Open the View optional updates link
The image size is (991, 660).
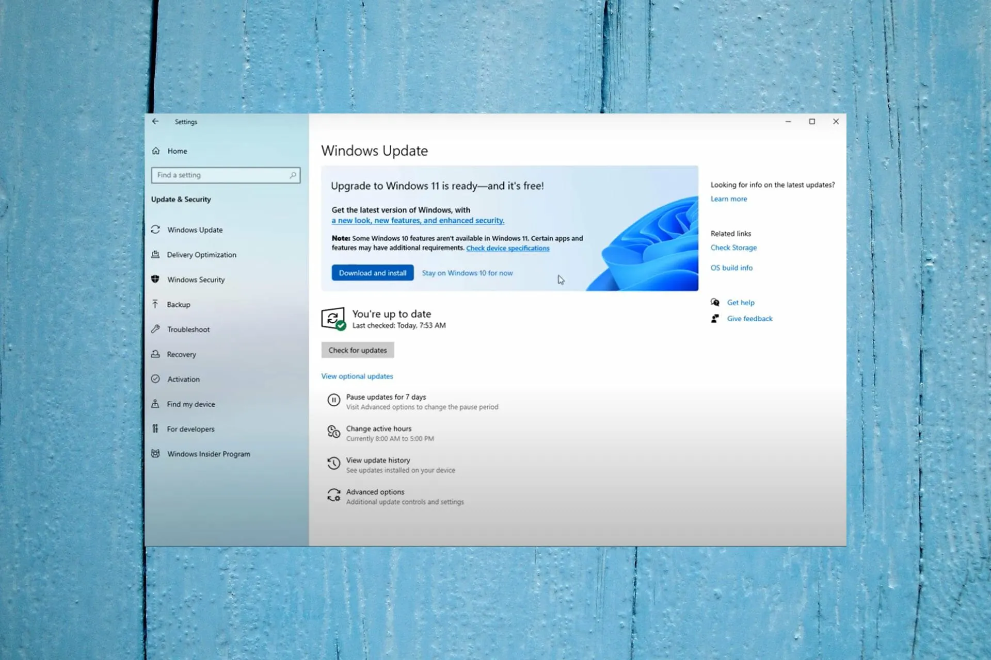pos(357,376)
